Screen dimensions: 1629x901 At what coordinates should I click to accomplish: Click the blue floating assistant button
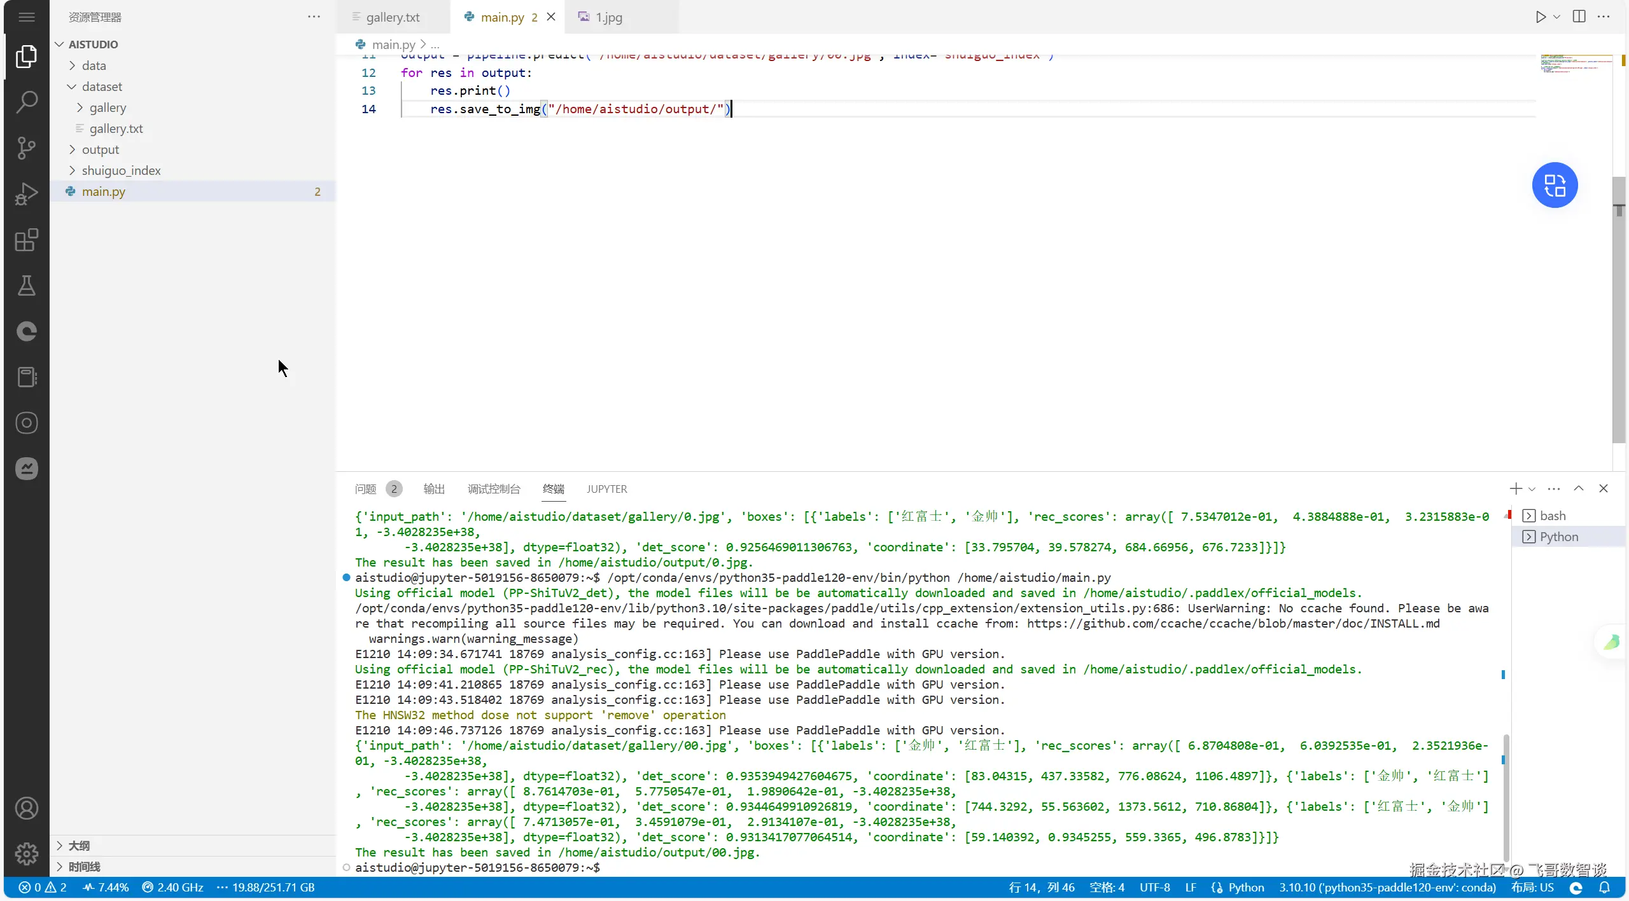[x=1554, y=185]
